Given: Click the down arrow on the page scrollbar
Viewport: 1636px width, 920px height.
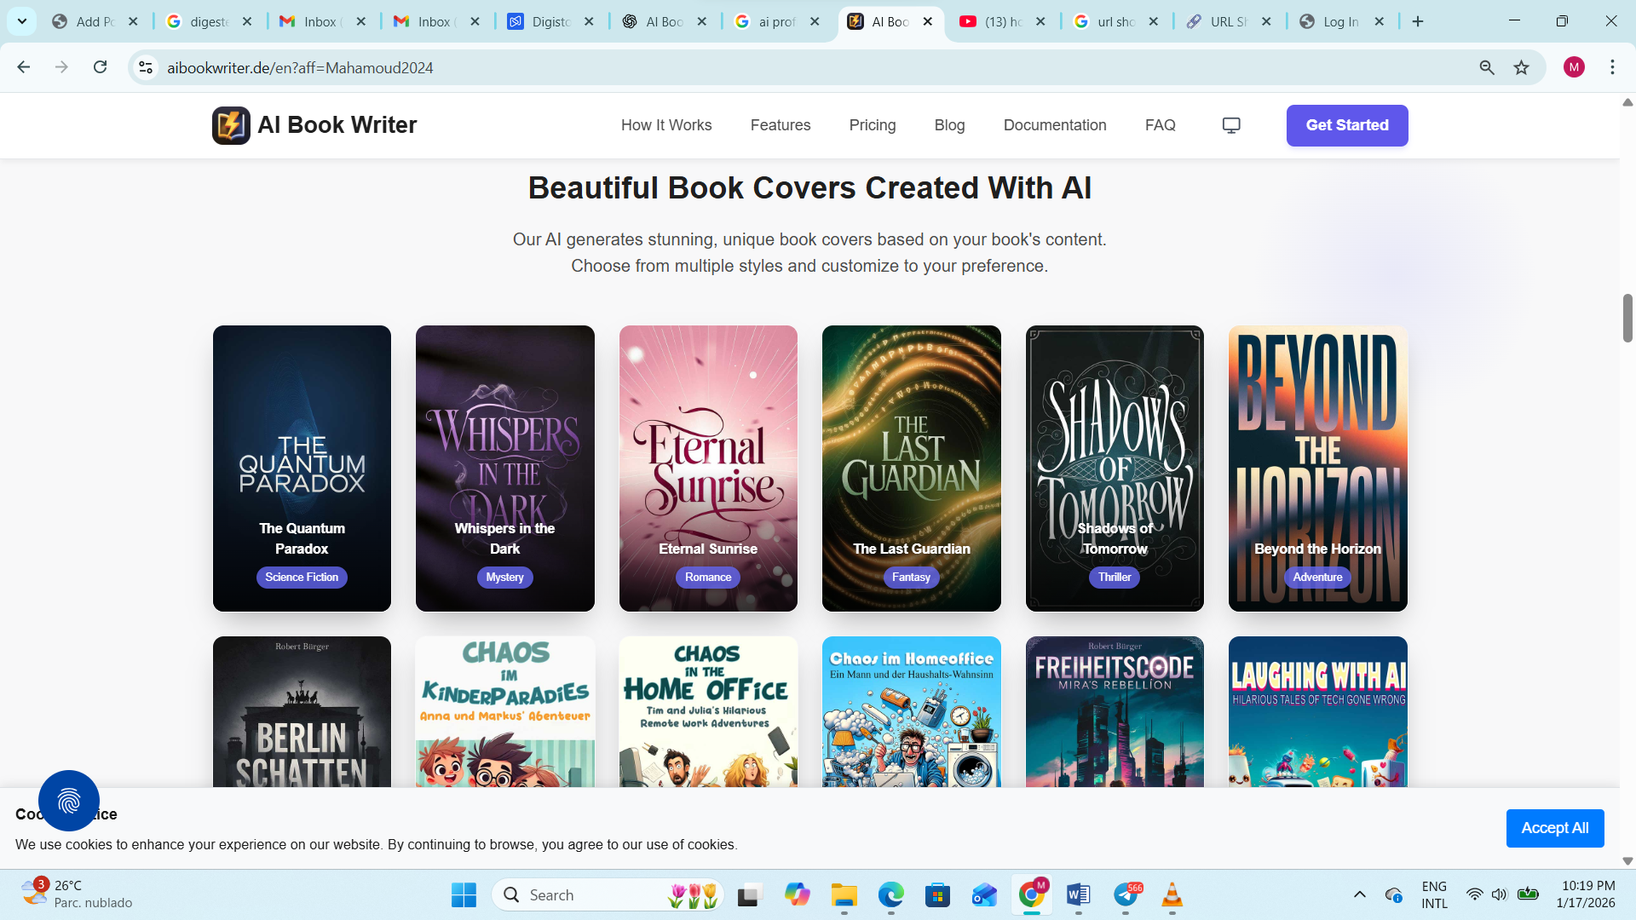Looking at the screenshot, I should (x=1627, y=860).
